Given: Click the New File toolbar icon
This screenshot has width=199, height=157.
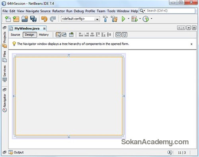Looking at the screenshot, I should click(x=8, y=19).
